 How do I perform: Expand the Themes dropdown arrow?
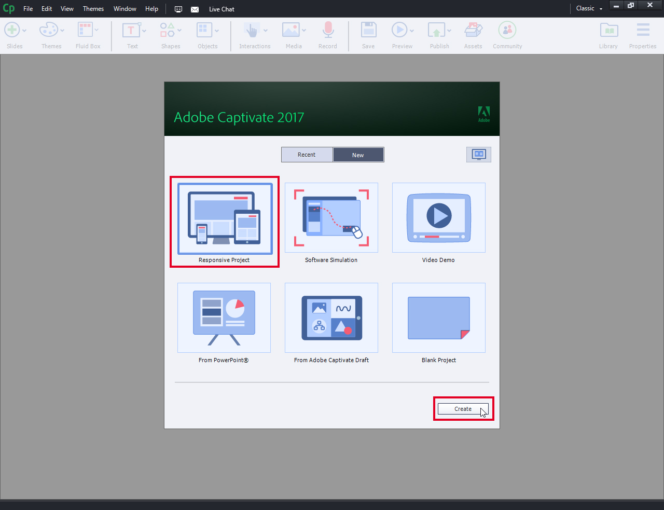(x=62, y=30)
